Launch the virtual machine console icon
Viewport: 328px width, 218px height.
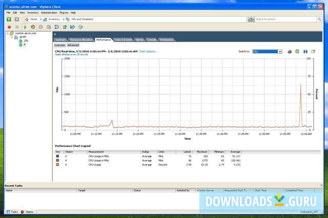[x=65, y=27]
